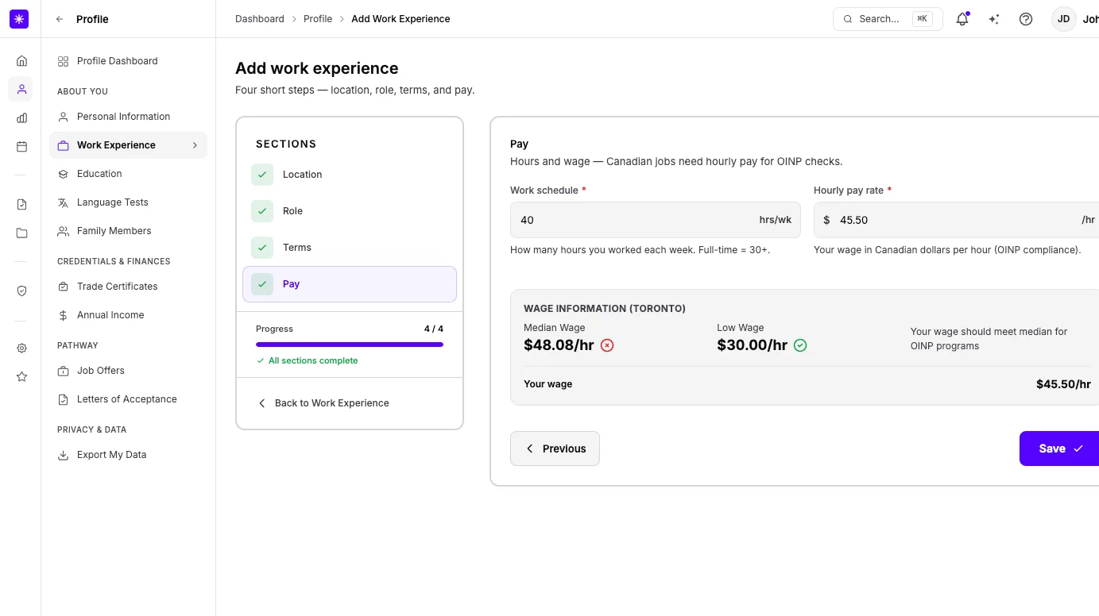This screenshot has width=1099, height=616.
Task: Click the purple app logo icon
Action: point(19,19)
